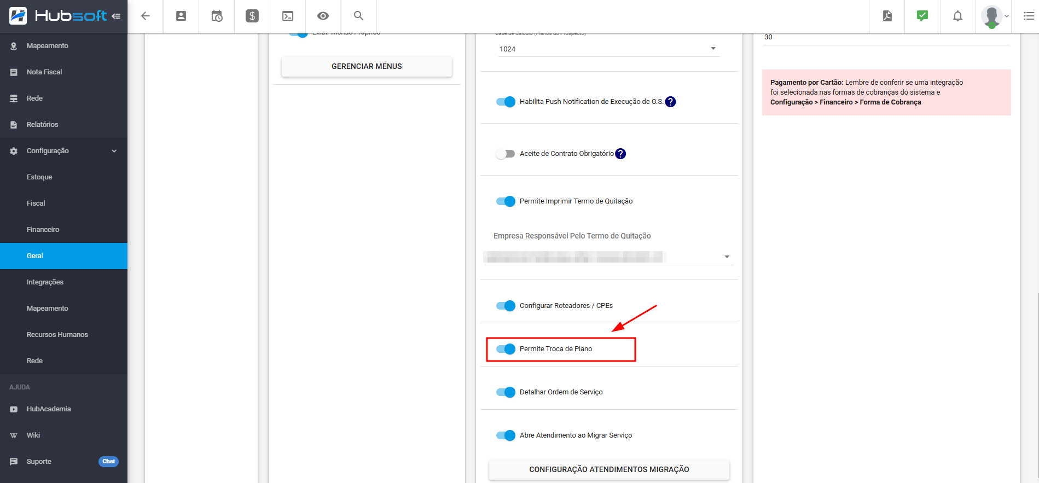Enable Aceite de Contrato Obrigatório switch
This screenshot has width=1039, height=483.
coord(506,154)
